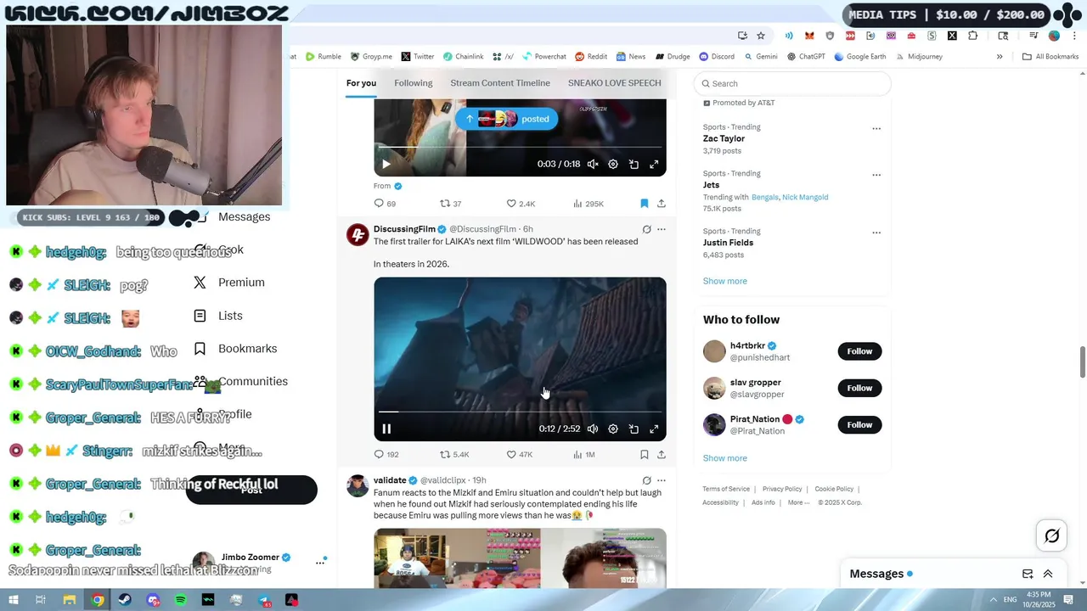Unmute the top video at 0:03 / 0:18
Viewport: 1087px width, 611px height.
pos(593,164)
